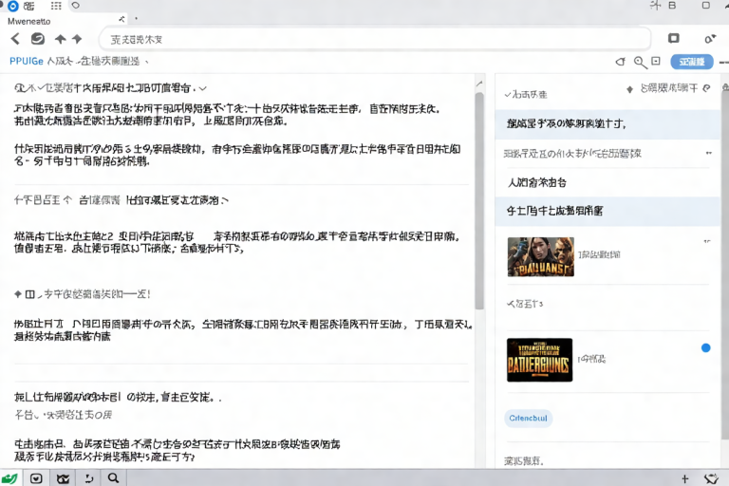This screenshot has height=486, width=729.
Task: Select the second highlighted right-panel row
Action: [x=607, y=211]
